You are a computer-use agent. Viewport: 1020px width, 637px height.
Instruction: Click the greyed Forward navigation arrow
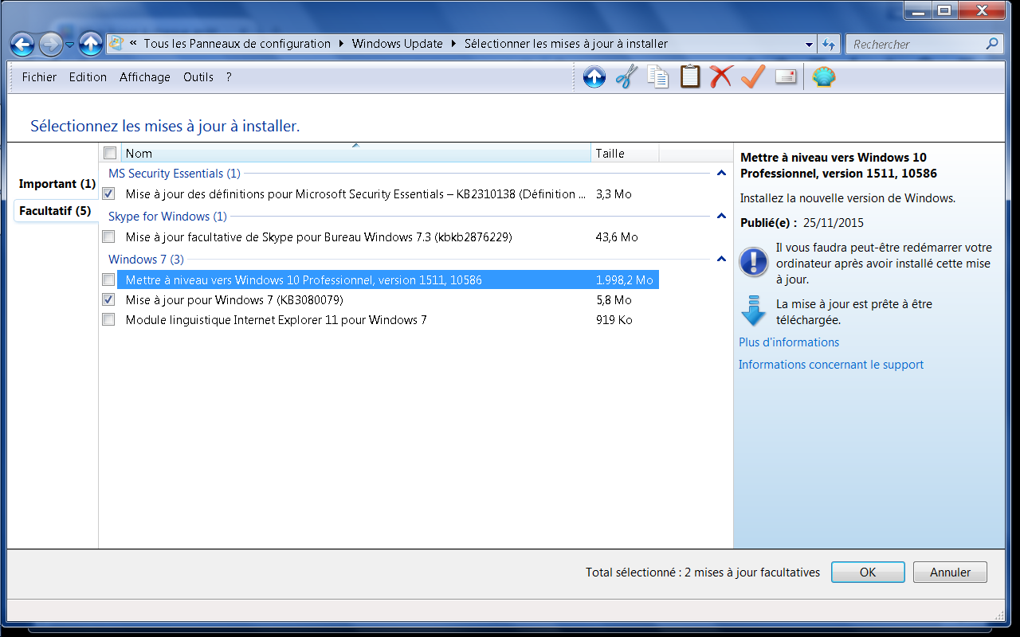[50, 44]
